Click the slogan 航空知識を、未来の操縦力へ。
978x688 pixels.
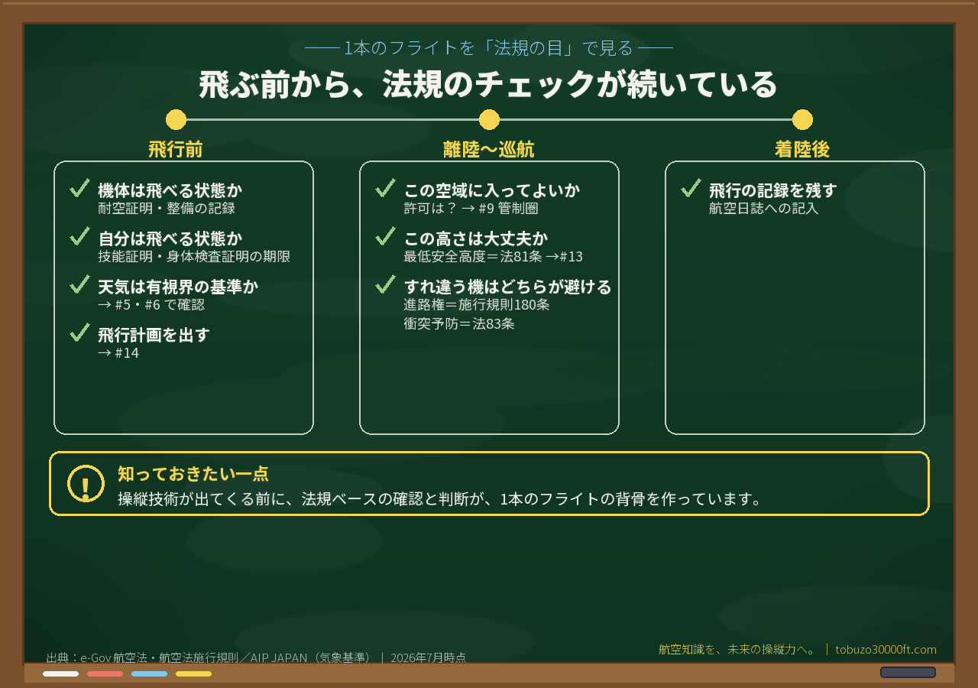737,650
